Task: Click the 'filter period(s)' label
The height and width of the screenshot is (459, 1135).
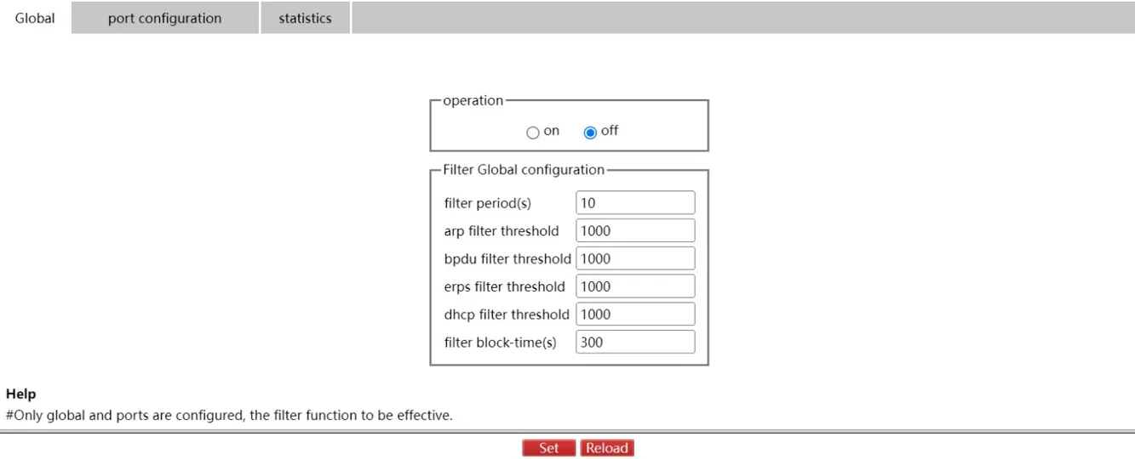Action: [x=487, y=203]
